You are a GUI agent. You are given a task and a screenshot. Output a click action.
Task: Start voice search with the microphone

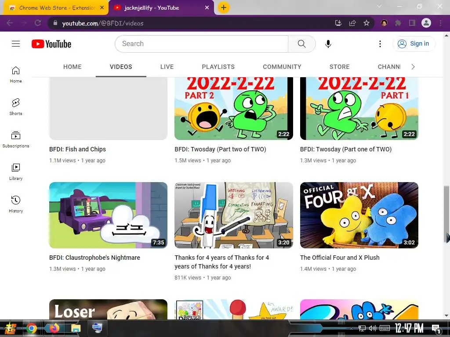[x=328, y=43]
